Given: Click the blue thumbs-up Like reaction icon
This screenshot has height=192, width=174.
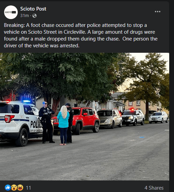Looking at the screenshot, I should [8, 188].
